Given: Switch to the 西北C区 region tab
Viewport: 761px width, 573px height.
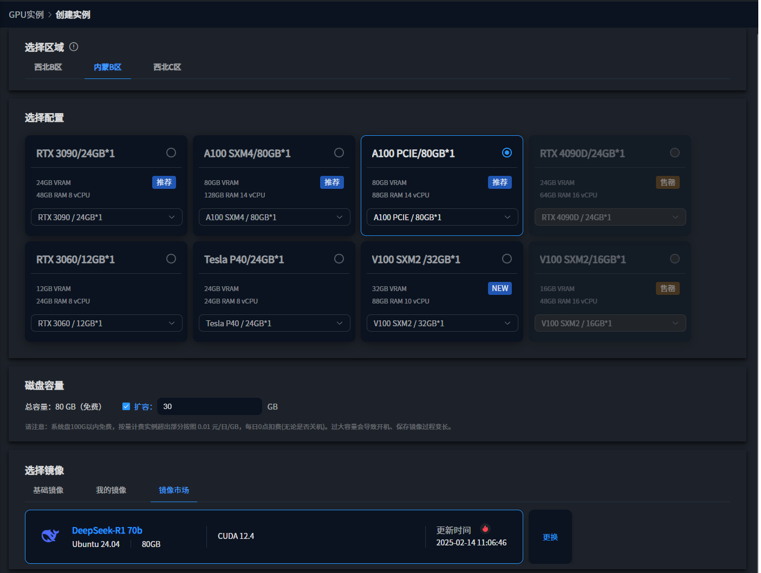Looking at the screenshot, I should tap(167, 67).
